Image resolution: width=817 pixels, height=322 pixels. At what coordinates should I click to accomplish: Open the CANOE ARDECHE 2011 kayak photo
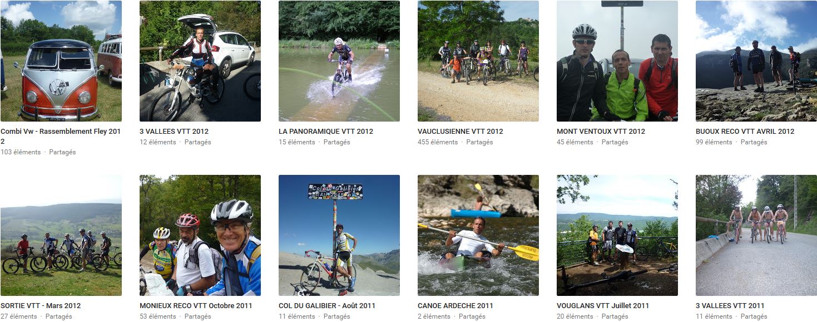(x=478, y=235)
